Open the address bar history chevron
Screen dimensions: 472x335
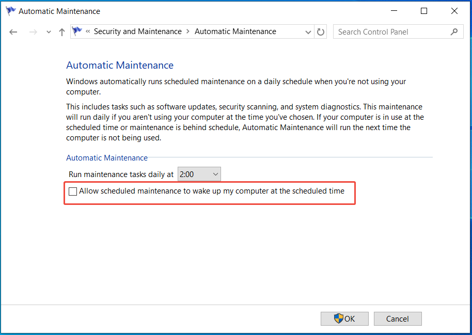click(308, 31)
